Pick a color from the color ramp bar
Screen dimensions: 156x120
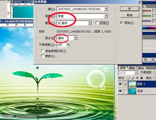coord(149,28)
